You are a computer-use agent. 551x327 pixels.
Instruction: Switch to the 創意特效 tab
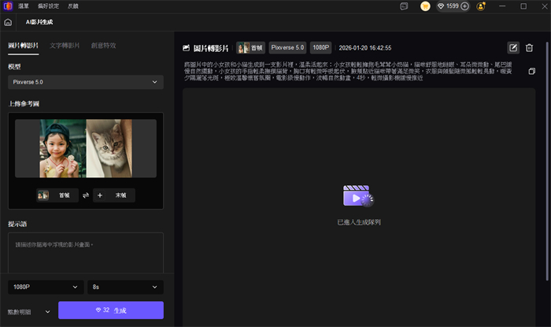(103, 46)
